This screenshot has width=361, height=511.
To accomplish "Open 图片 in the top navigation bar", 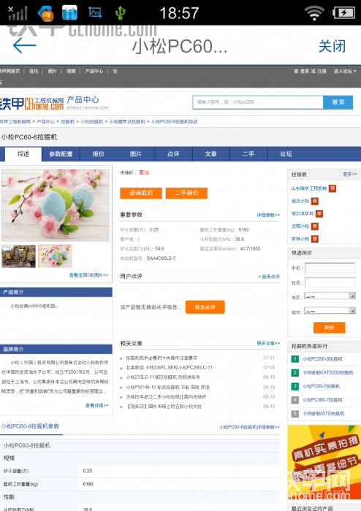I will pyautogui.click(x=52, y=71).
